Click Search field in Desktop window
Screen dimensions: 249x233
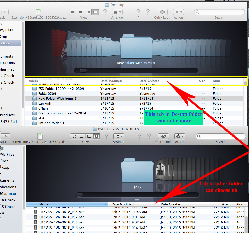[x=219, y=12]
